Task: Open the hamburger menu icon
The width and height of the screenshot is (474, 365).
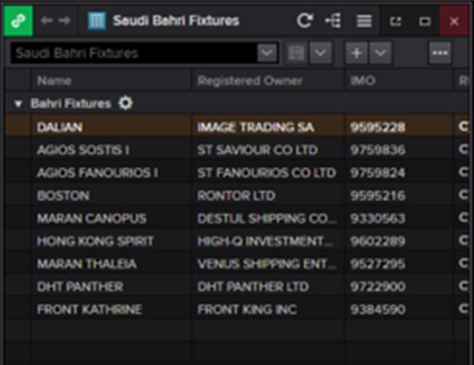Action: [x=364, y=21]
